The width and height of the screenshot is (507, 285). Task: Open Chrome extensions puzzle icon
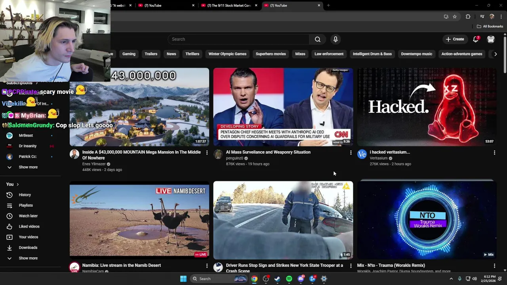point(468,17)
